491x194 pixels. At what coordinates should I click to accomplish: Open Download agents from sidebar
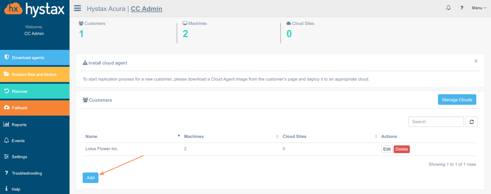coord(35,58)
